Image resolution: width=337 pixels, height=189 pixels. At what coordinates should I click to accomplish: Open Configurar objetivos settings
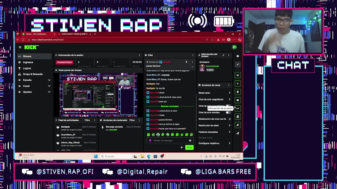(x=215, y=143)
